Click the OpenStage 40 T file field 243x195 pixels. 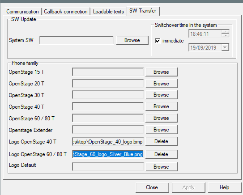point(108,106)
